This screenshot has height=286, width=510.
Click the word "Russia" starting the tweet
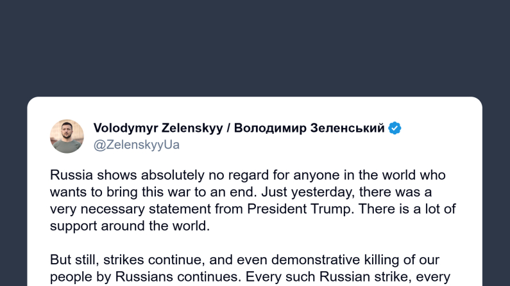[69, 175]
